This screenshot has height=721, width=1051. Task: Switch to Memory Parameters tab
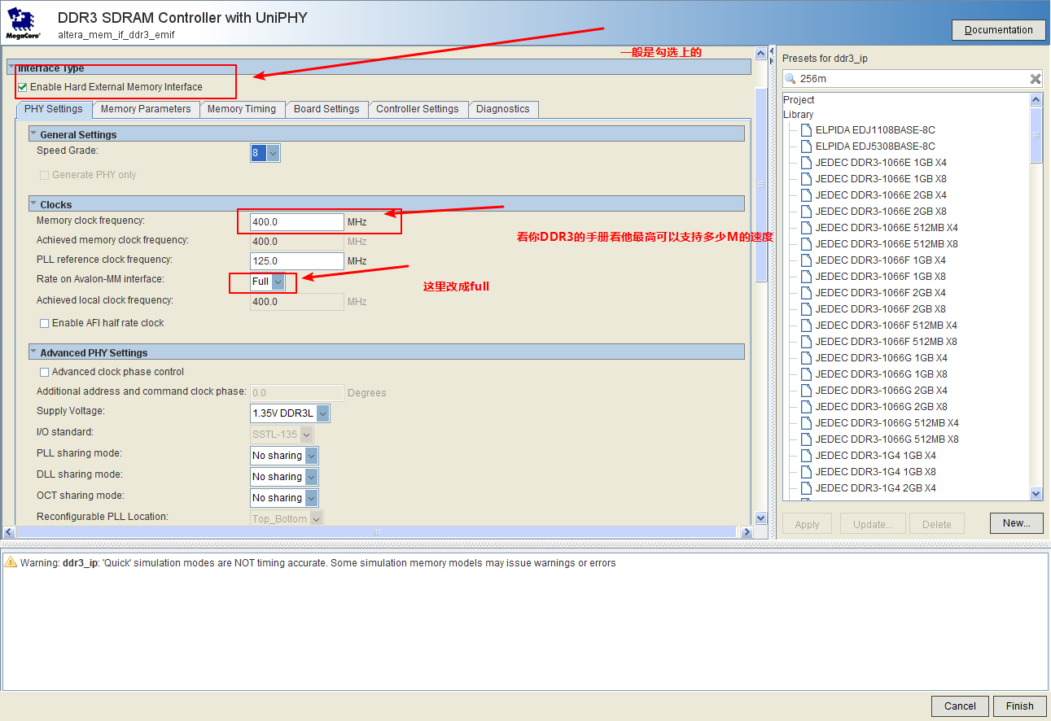coord(146,109)
